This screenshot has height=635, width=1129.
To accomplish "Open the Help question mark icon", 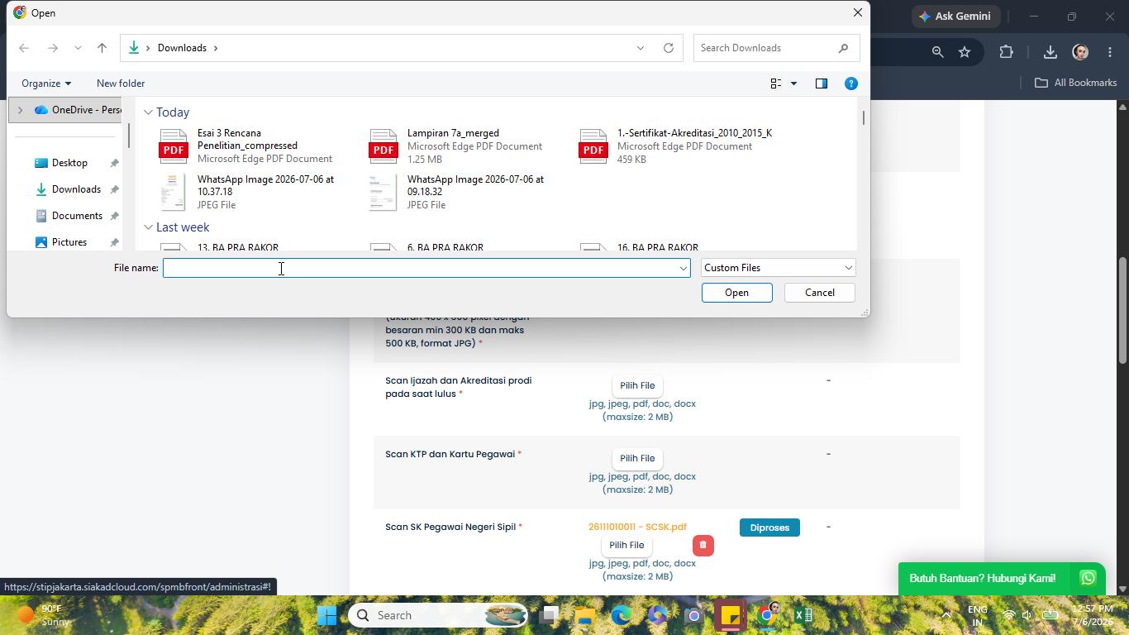I will click(850, 84).
